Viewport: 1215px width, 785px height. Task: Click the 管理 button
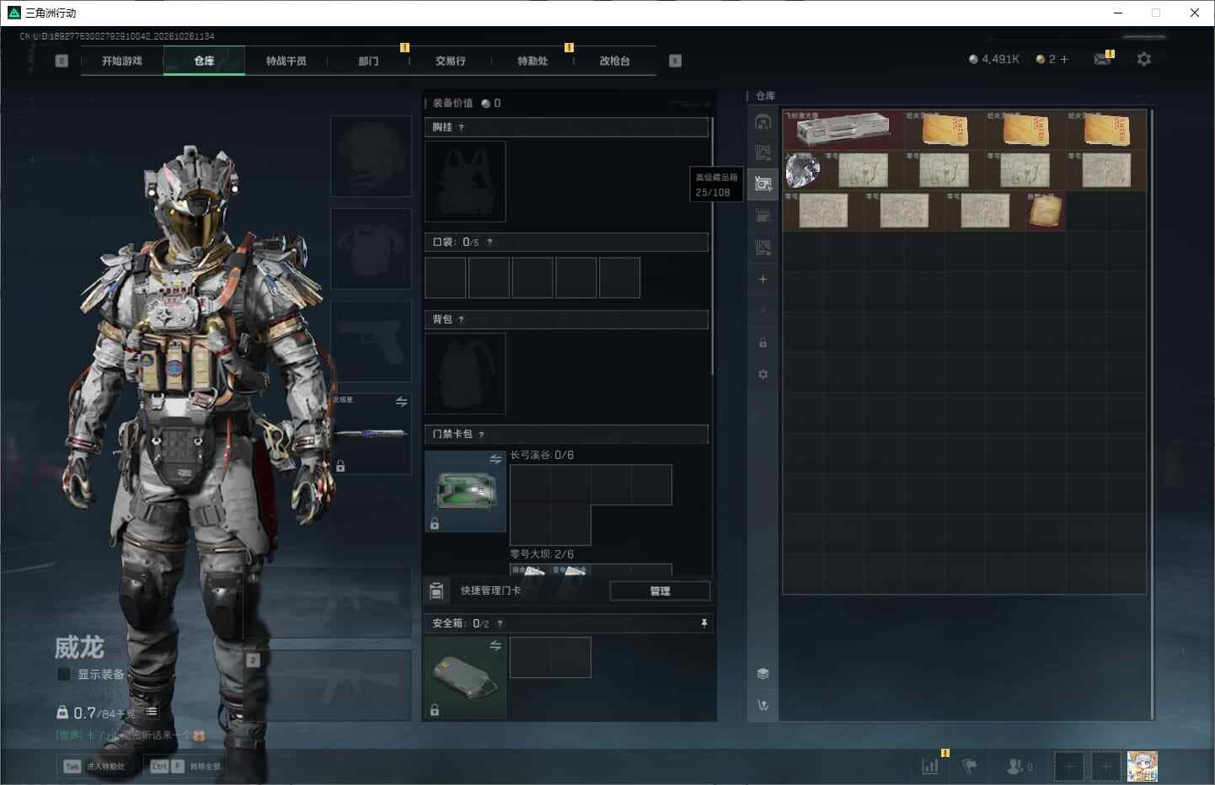[x=660, y=591]
